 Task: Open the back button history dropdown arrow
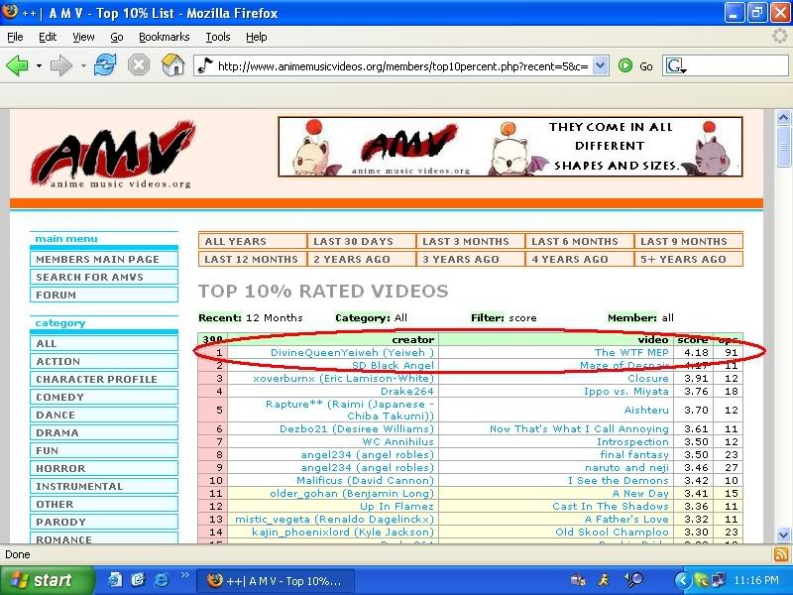(40, 66)
